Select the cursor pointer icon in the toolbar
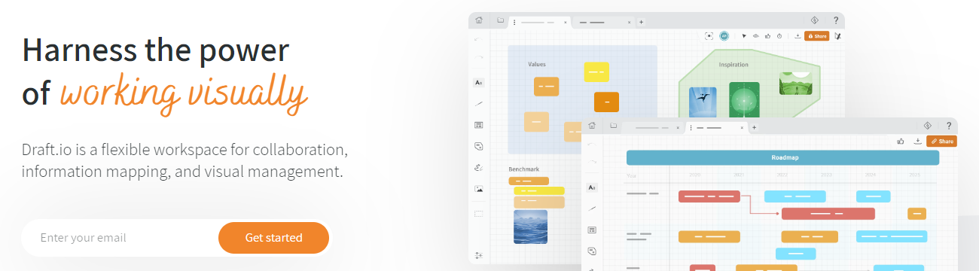This screenshot has height=271, width=979. pyautogui.click(x=744, y=35)
